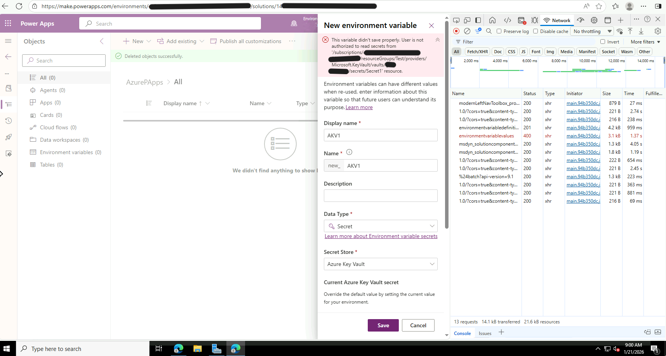Image resolution: width=666 pixels, height=356 pixels.
Task: Click the Learn more link
Action: tap(359, 107)
